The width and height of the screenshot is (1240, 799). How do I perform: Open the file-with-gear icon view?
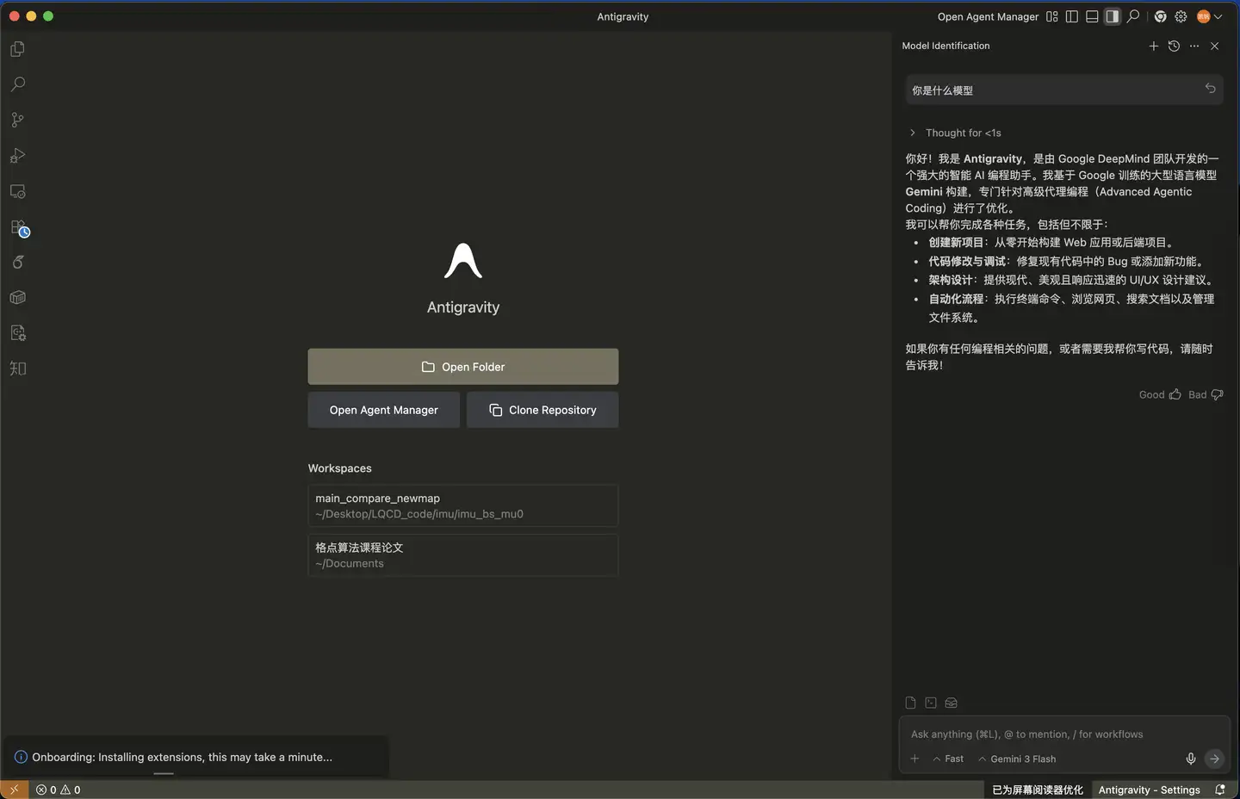pos(17,333)
